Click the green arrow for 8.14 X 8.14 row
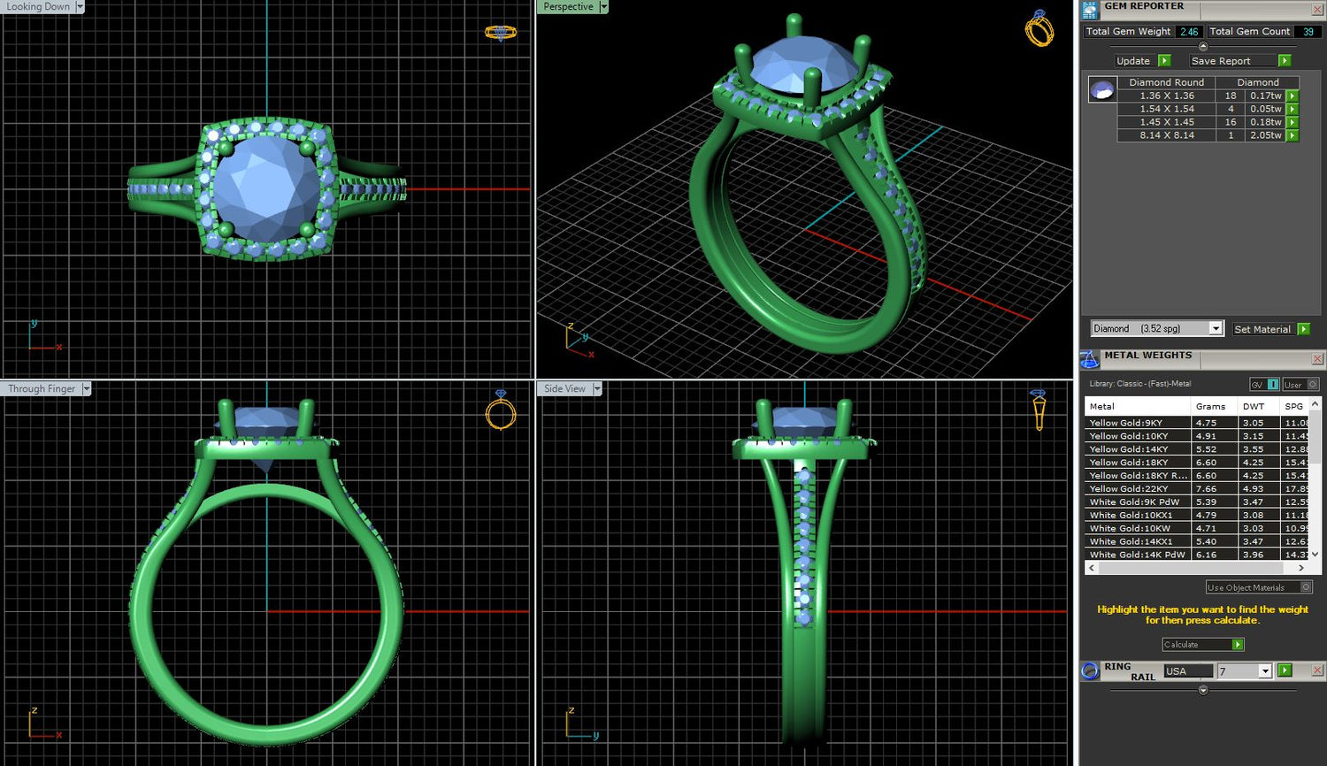 coord(1292,135)
